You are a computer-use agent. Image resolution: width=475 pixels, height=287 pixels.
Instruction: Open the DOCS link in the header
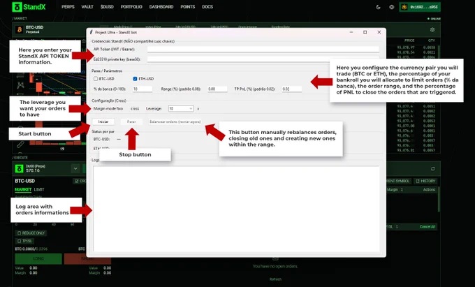pyautogui.click(x=207, y=7)
